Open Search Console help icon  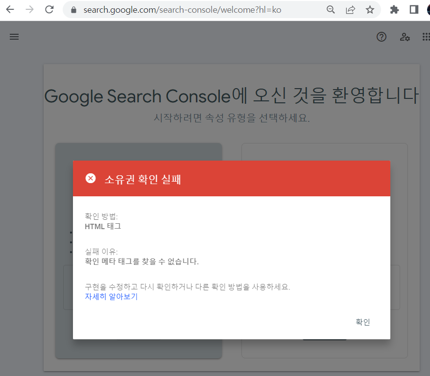click(382, 37)
